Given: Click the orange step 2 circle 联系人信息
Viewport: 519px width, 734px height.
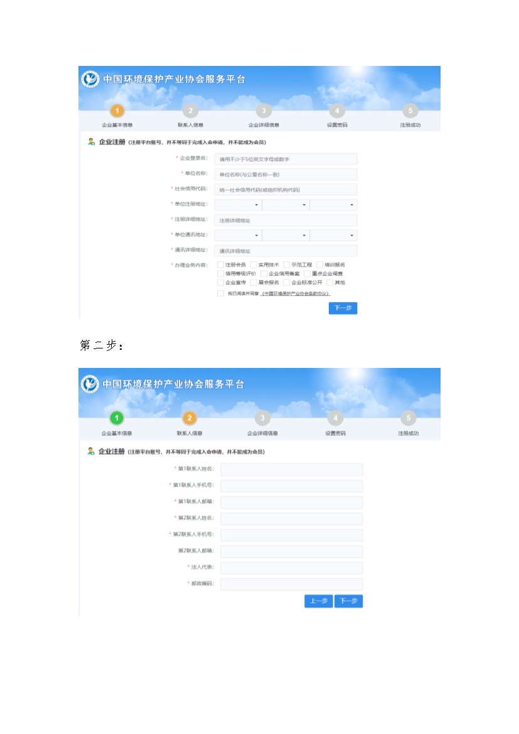Looking at the screenshot, I should point(190,418).
